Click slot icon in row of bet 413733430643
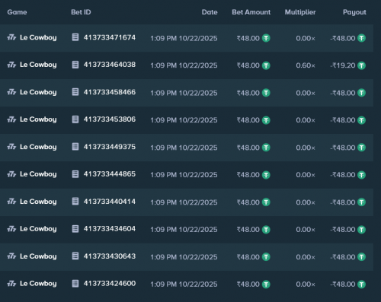This screenshot has width=381, height=302. pyautogui.click(x=11, y=256)
